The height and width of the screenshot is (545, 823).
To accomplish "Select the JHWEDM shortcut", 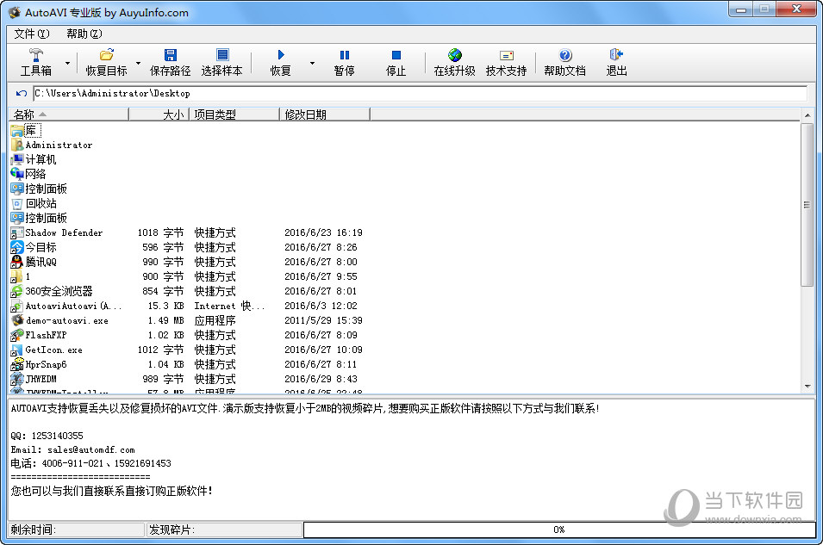I will tap(34, 379).
